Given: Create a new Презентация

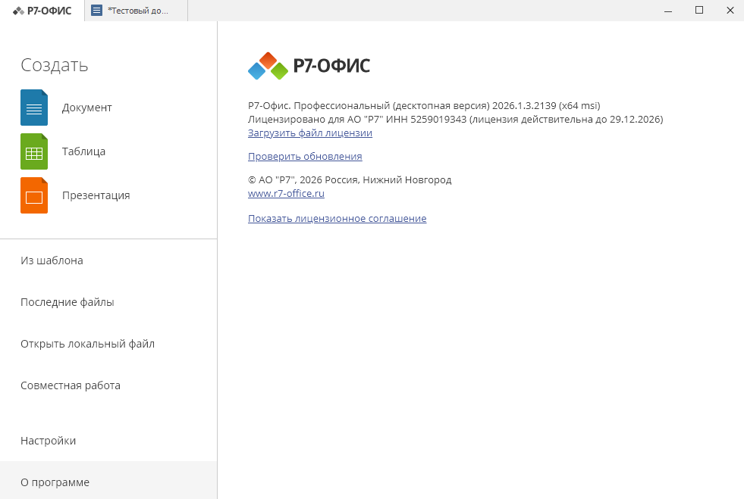Looking at the screenshot, I should 96,195.
